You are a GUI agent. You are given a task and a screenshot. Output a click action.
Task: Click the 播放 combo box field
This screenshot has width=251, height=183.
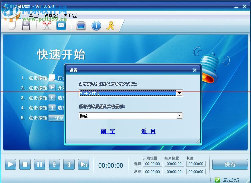coord(130,116)
